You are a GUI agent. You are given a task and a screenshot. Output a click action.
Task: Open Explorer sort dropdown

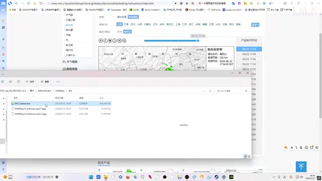click(31, 81)
